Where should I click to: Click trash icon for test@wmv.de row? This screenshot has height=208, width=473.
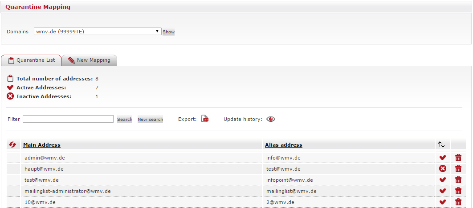point(458,180)
